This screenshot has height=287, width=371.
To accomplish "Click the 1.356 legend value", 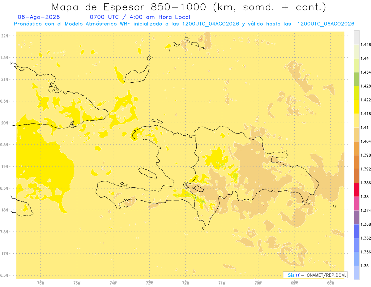I will click(x=366, y=252).
